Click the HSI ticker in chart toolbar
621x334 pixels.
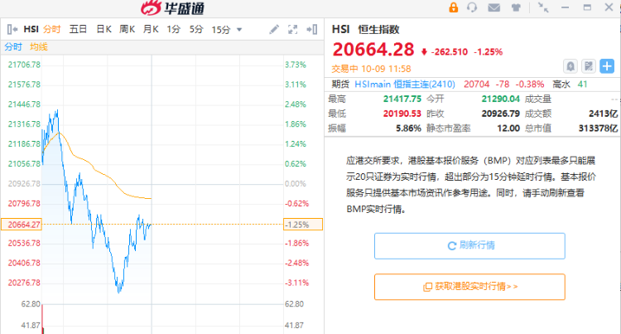31,29
